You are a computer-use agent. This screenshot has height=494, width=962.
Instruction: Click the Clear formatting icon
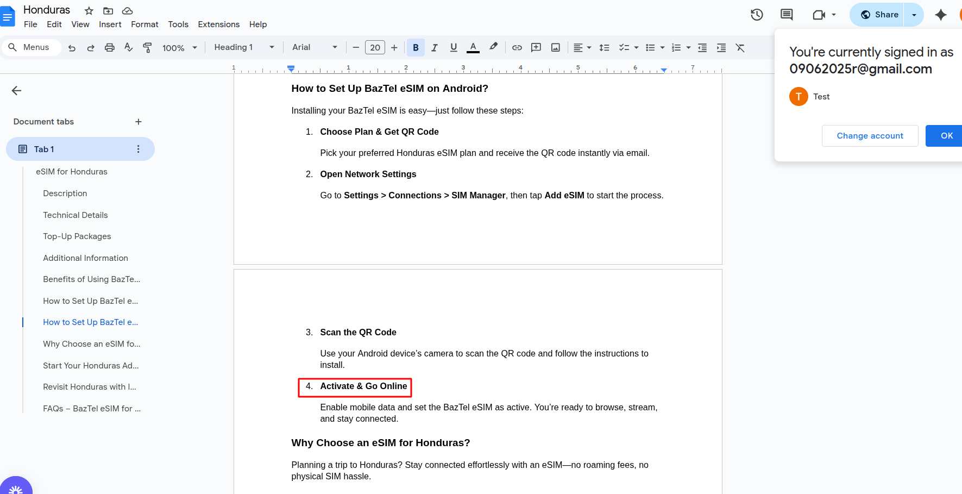coord(740,48)
